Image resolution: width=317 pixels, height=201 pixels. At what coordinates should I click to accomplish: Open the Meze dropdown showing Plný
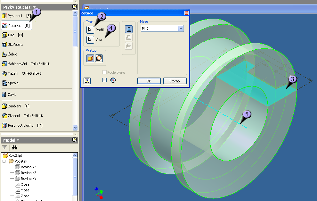[x=162, y=29]
